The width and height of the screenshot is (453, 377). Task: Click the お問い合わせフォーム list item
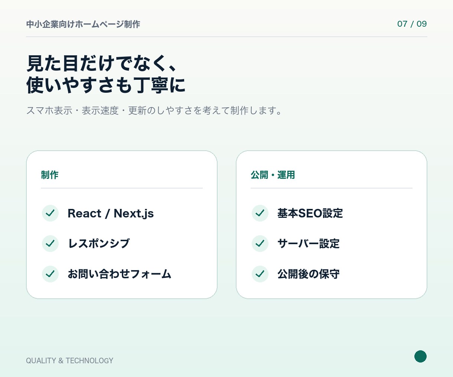pos(120,274)
